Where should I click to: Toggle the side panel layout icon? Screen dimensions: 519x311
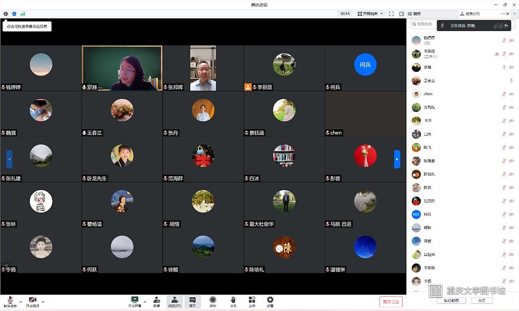tap(401, 14)
